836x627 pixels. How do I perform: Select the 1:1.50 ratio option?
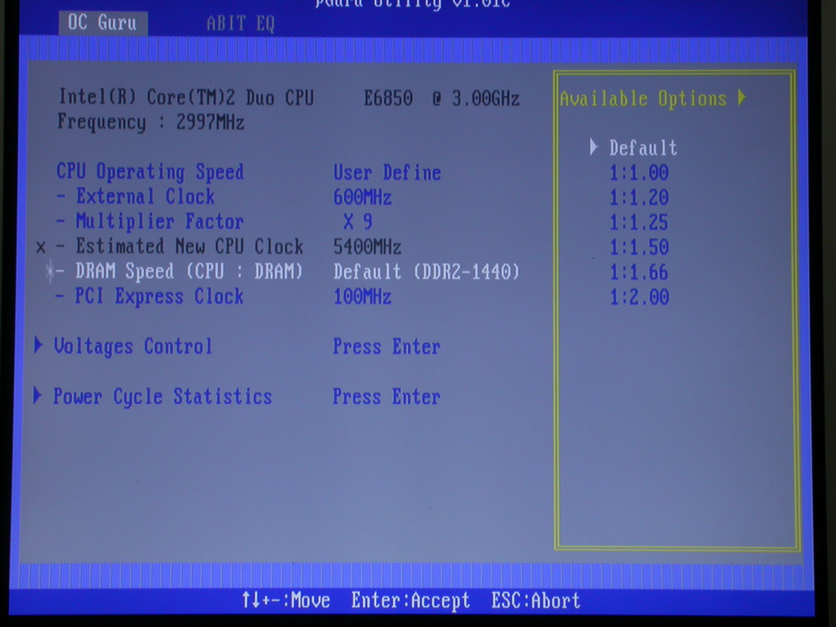[x=639, y=248]
